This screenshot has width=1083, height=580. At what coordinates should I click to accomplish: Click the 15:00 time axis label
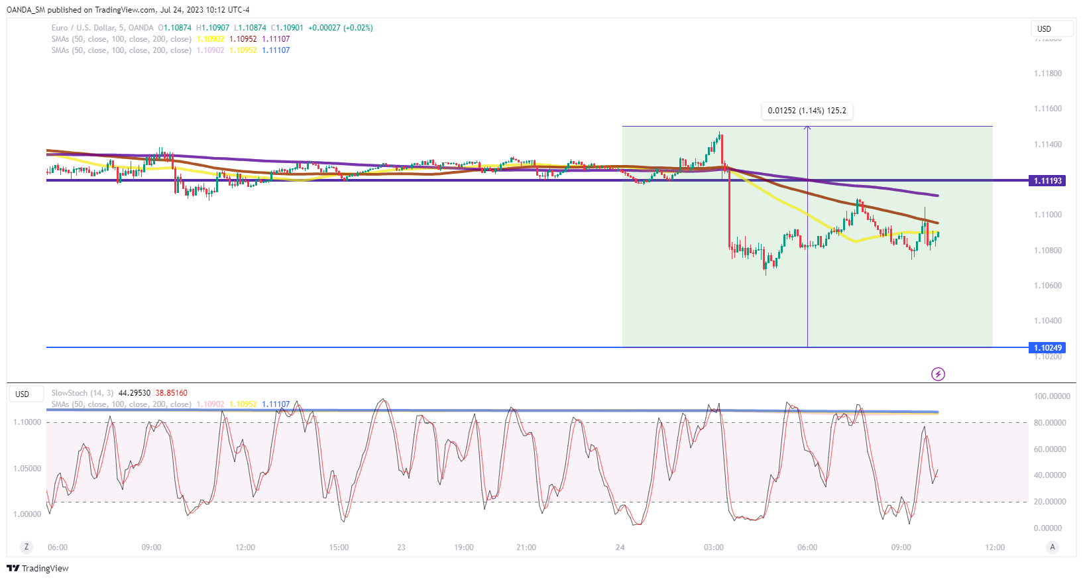[339, 548]
